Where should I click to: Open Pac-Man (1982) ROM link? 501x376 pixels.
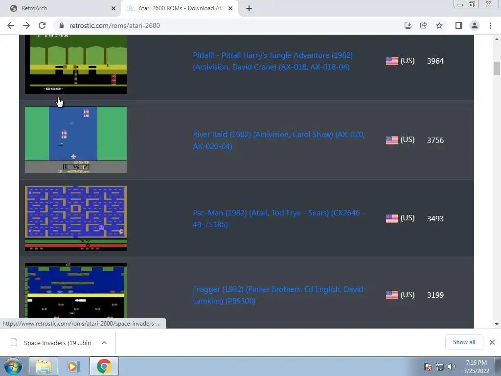pos(279,218)
